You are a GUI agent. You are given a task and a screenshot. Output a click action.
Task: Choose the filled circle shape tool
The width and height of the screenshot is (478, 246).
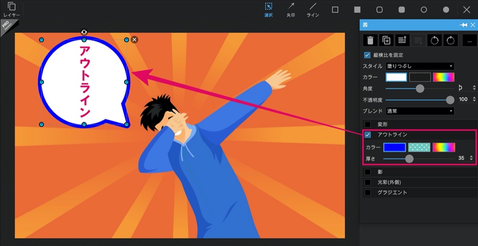[446, 10]
